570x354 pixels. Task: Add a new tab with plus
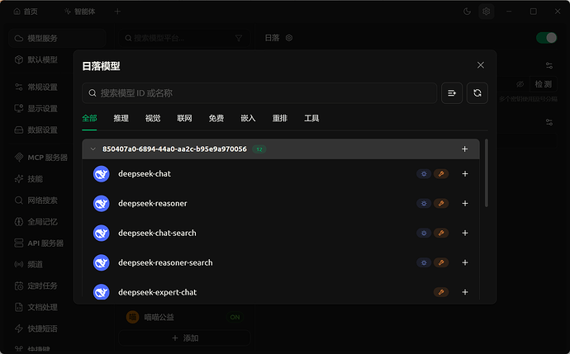[117, 12]
